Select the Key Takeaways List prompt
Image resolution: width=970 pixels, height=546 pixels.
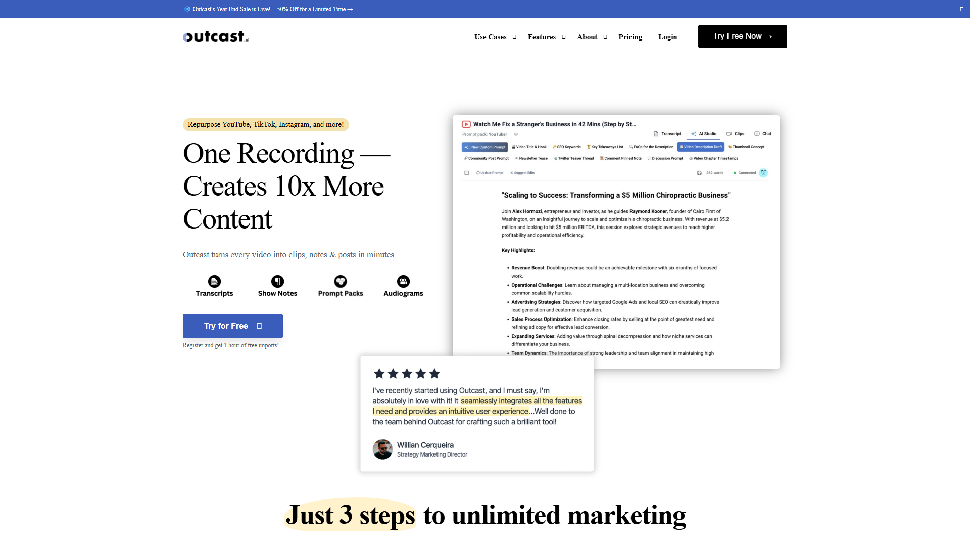coord(605,147)
